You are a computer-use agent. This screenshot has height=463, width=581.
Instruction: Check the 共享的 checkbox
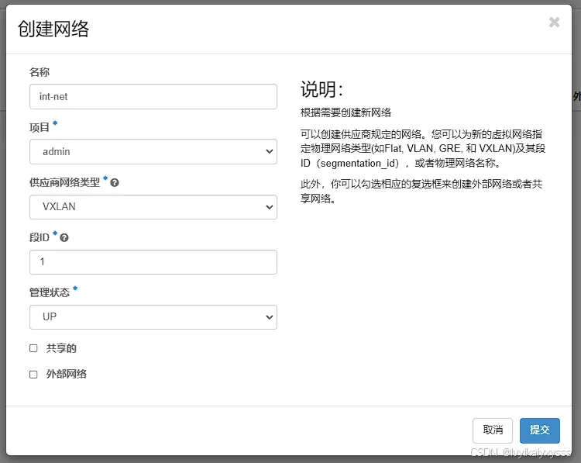coord(33,348)
